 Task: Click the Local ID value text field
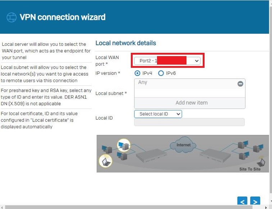point(189,122)
